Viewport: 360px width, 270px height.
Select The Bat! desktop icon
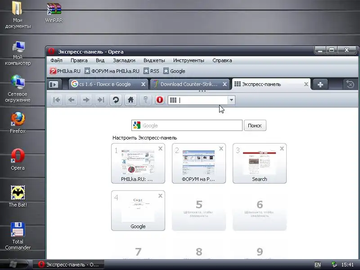[x=18, y=196]
